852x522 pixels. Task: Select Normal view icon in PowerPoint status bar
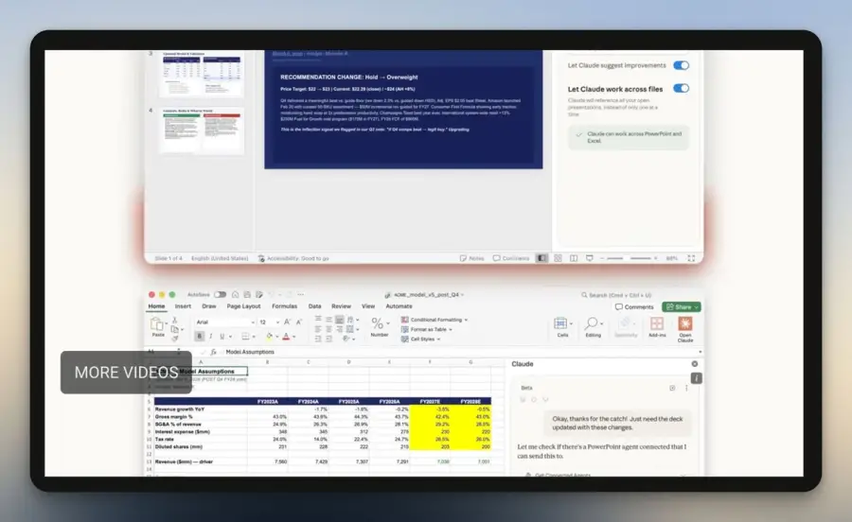coord(541,258)
